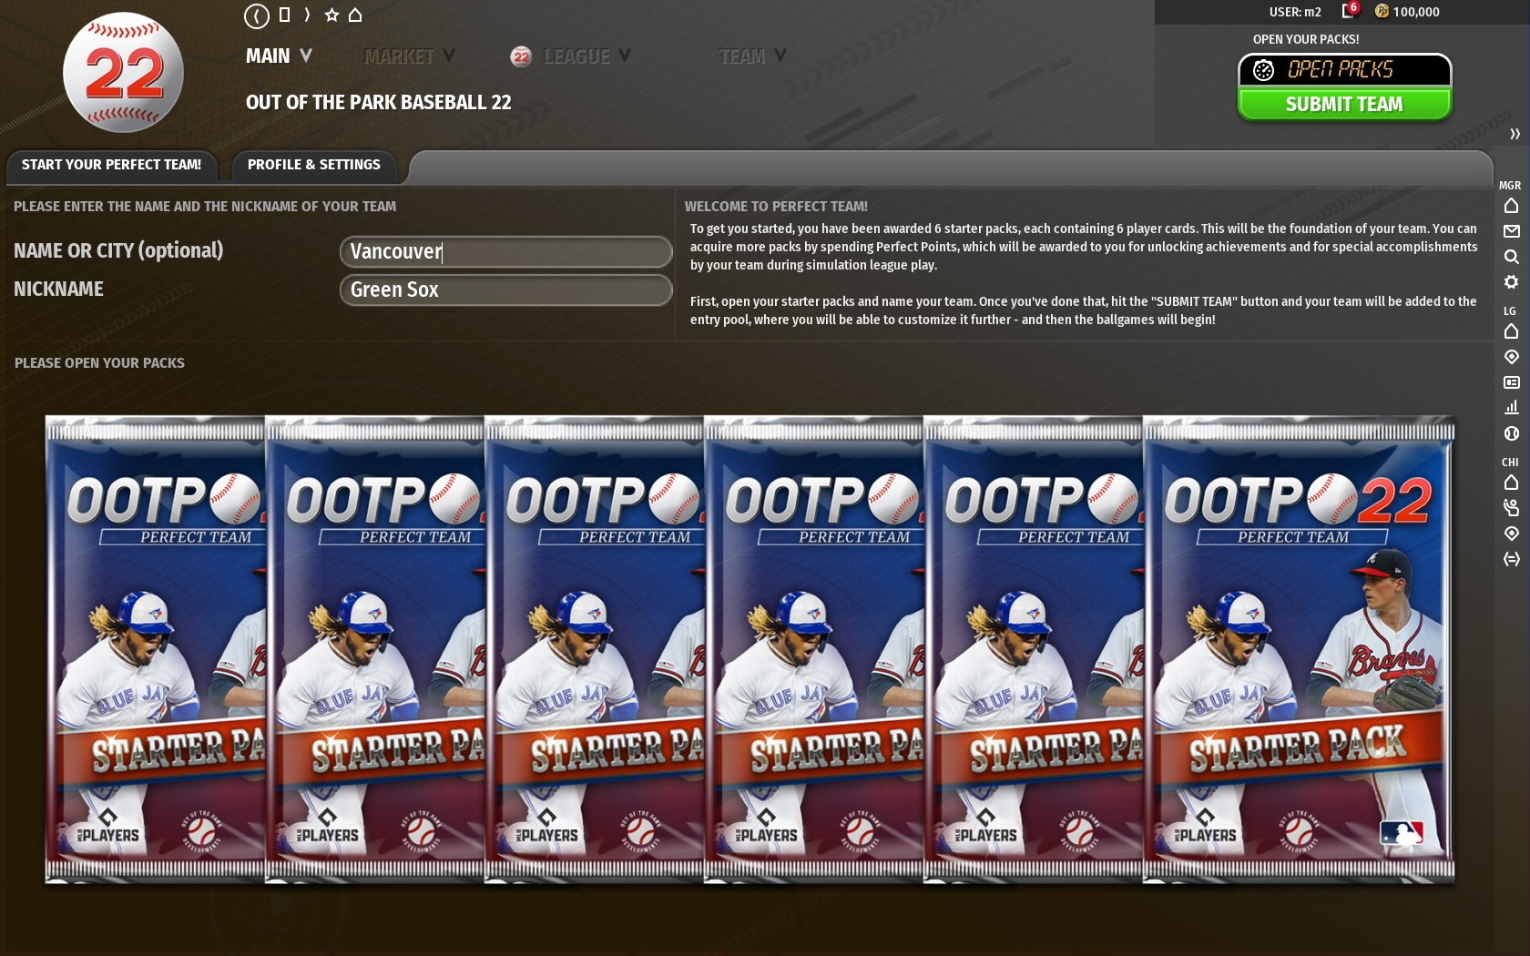Click the sidebar collapse chevrons above MGR

tap(1515, 133)
